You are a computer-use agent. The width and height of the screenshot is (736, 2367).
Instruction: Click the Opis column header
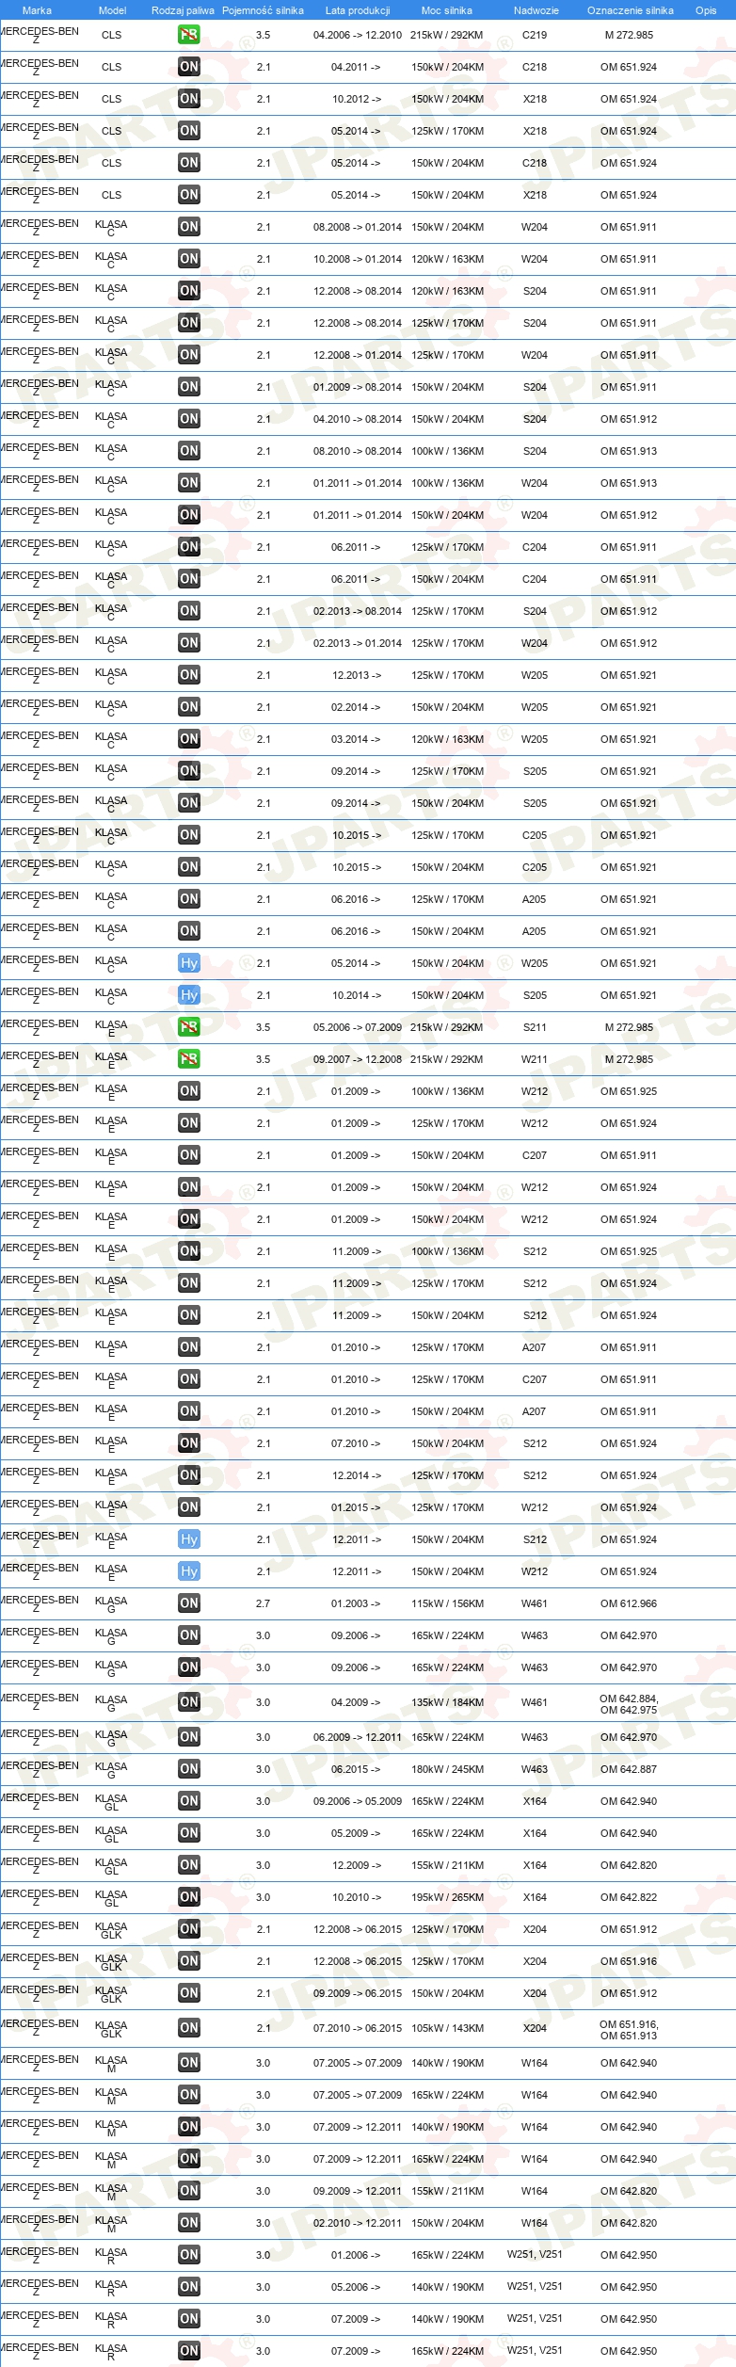coord(706,10)
